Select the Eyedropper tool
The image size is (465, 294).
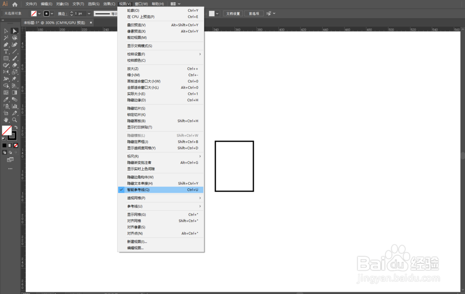point(6,99)
